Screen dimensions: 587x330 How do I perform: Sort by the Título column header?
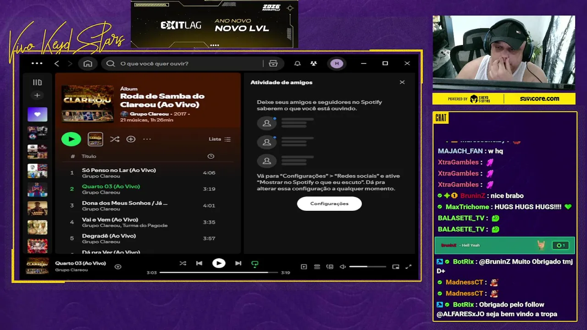coord(89,156)
